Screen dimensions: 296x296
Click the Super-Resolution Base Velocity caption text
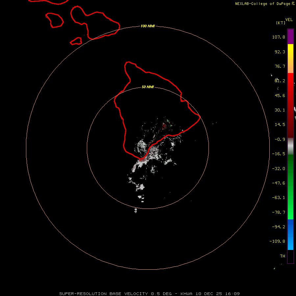pyautogui.click(x=149, y=294)
